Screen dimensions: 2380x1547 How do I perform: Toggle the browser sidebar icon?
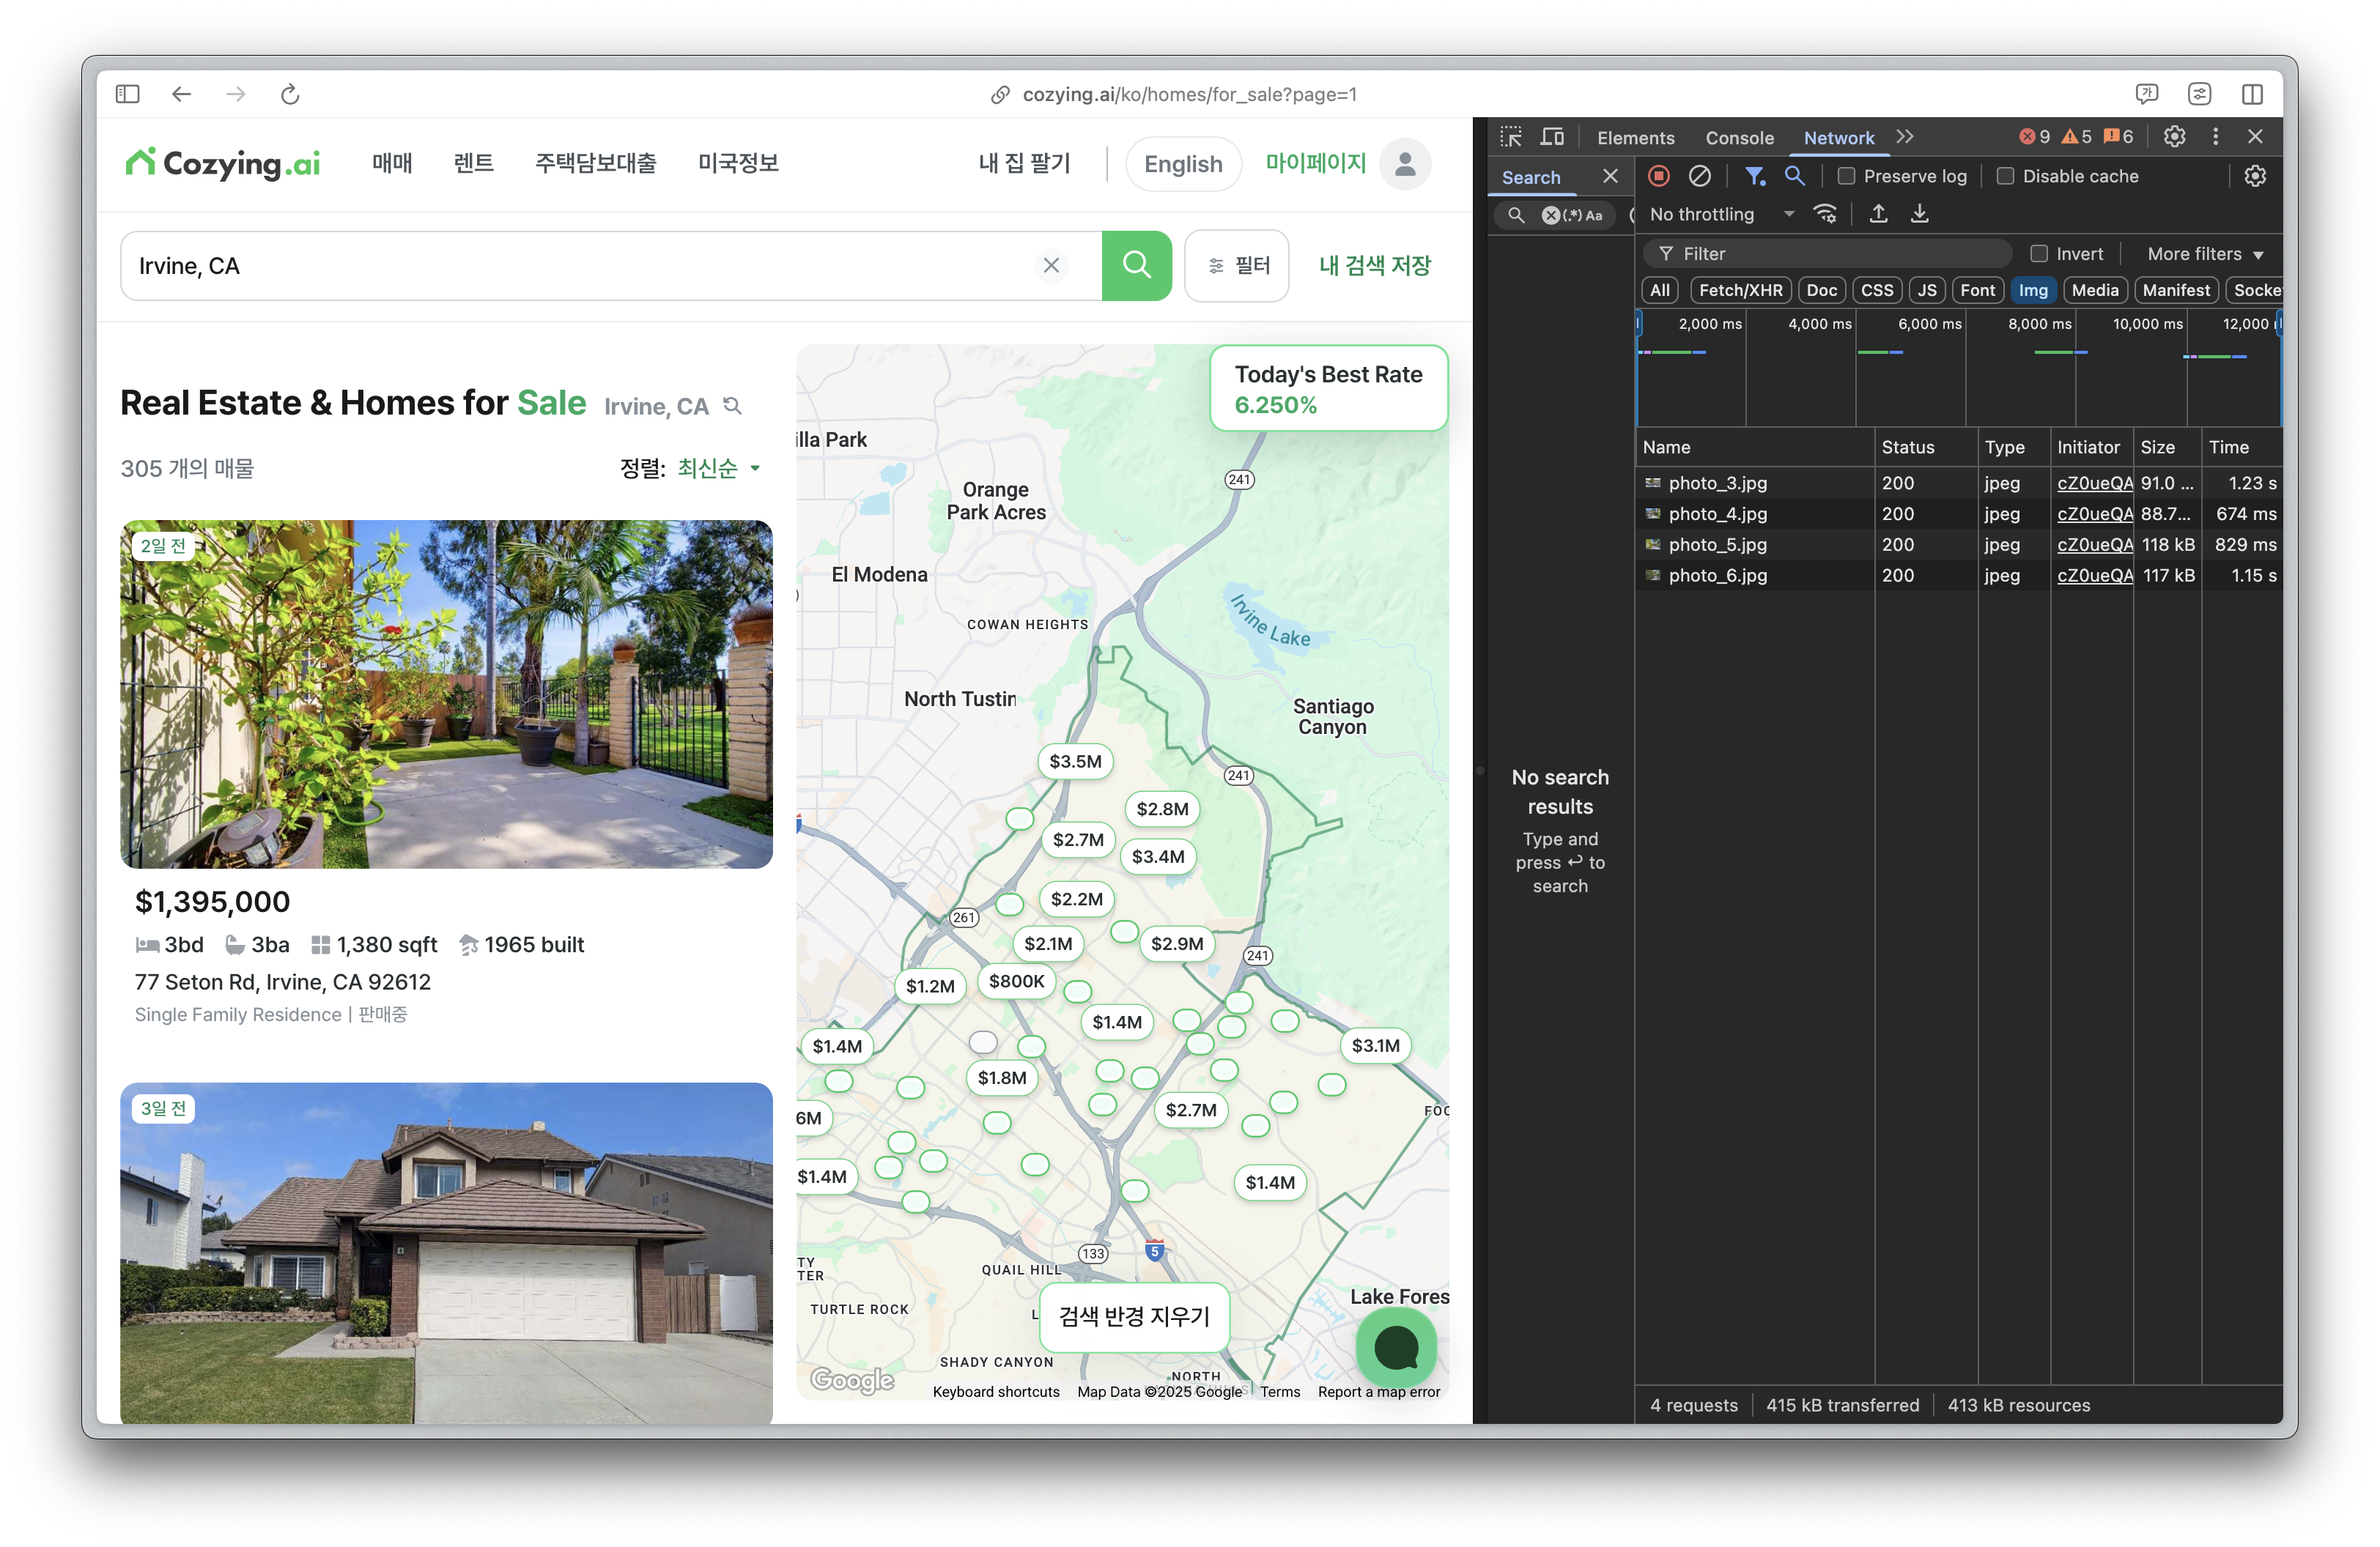[127, 94]
